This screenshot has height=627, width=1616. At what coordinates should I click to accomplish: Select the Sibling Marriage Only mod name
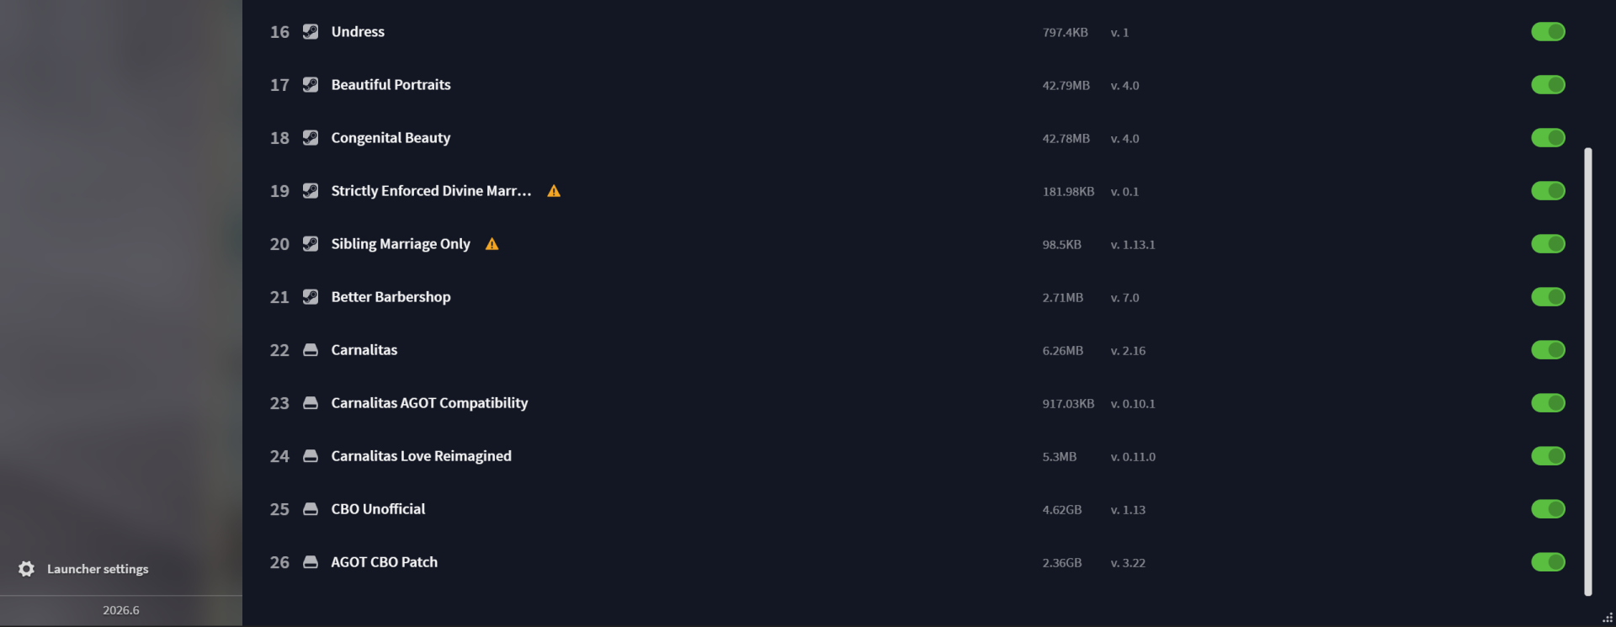click(401, 244)
